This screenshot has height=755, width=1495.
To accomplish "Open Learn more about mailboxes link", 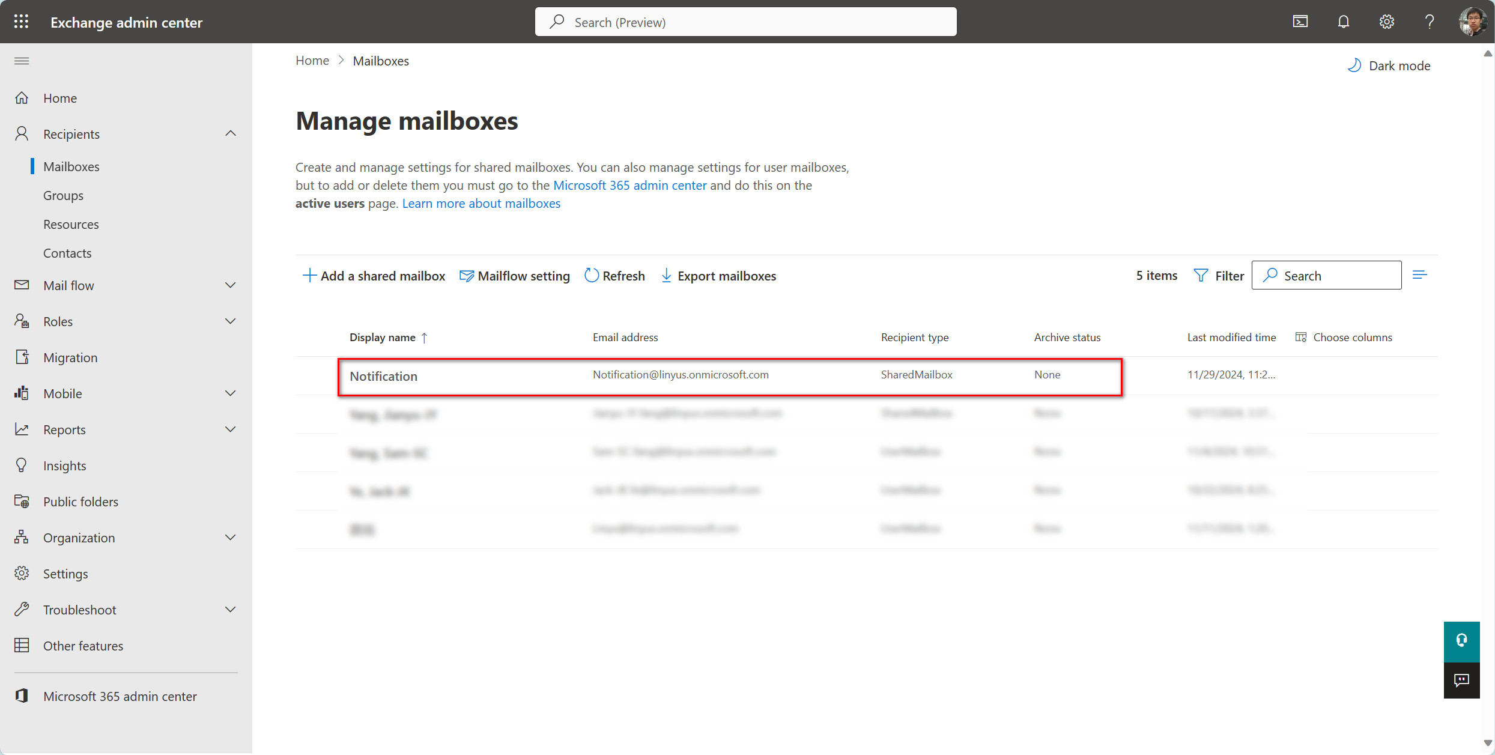I will (x=481, y=203).
